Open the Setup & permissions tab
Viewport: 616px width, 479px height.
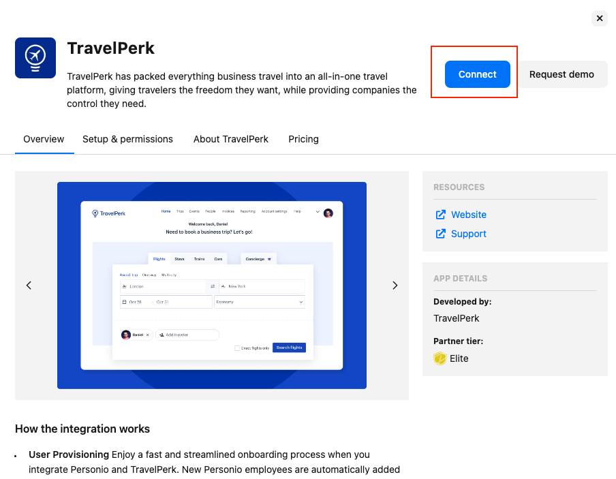[127, 139]
